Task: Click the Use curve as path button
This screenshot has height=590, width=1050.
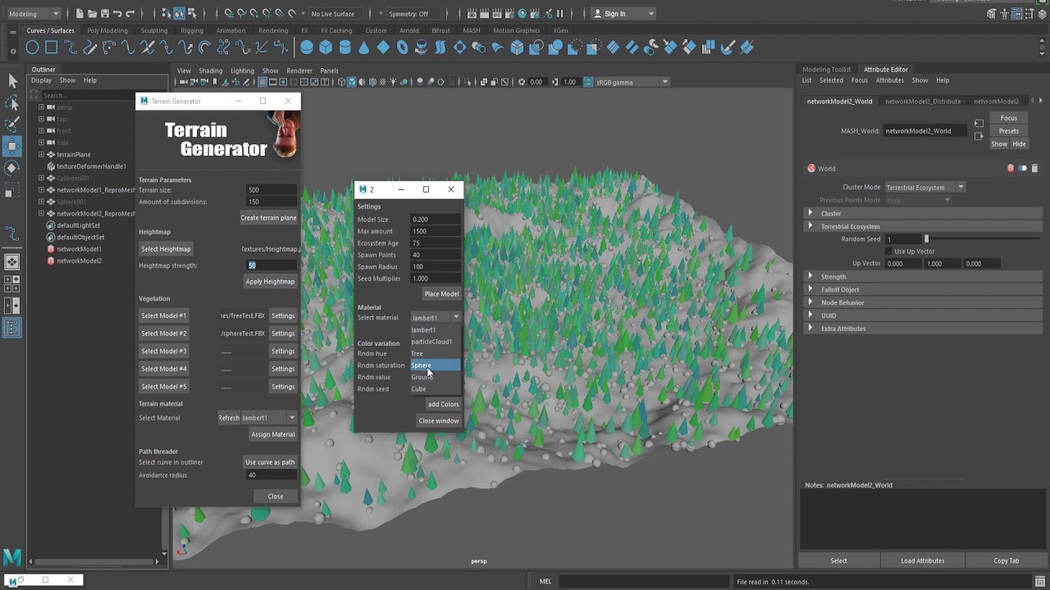Action: click(x=270, y=462)
